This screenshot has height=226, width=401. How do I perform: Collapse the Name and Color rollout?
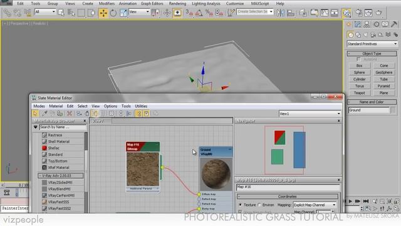tap(372, 102)
